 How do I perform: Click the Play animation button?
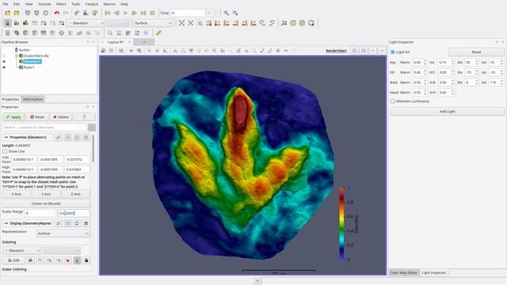pyautogui.click(x=125, y=13)
